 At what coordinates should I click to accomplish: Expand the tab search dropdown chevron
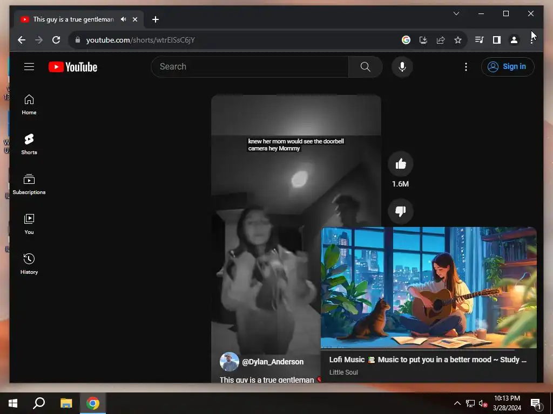pos(456,13)
